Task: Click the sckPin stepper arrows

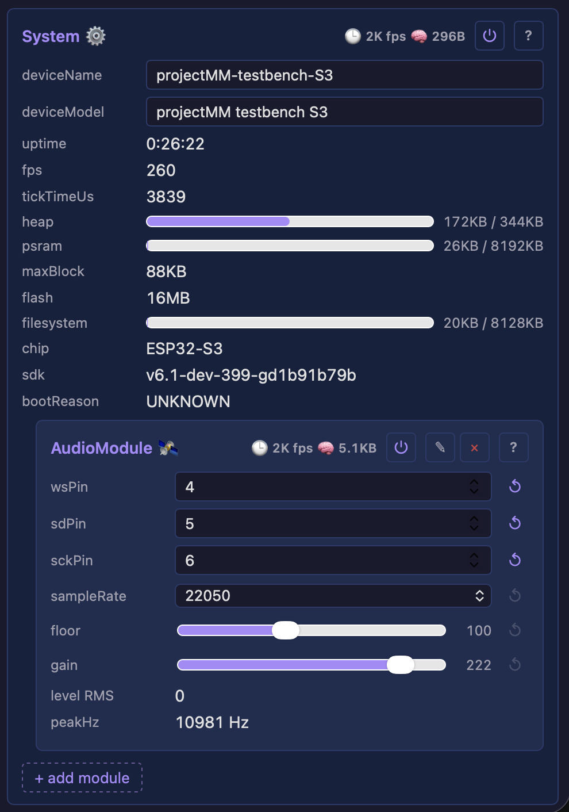Action: tap(474, 560)
